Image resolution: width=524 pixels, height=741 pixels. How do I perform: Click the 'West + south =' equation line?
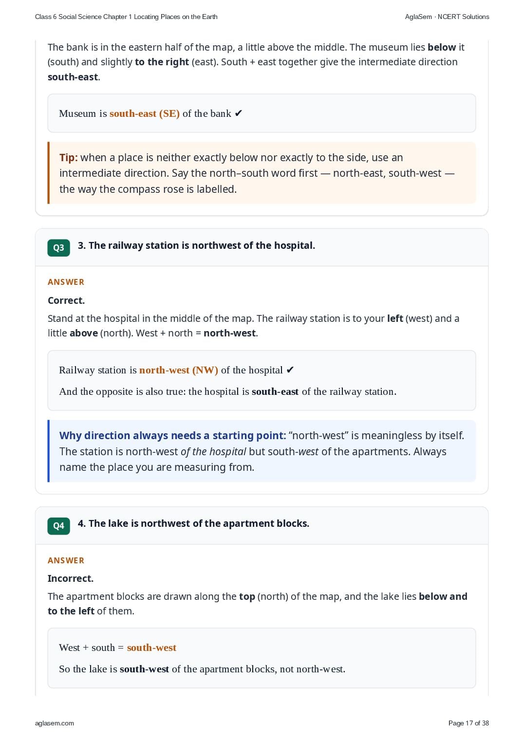[x=117, y=648]
